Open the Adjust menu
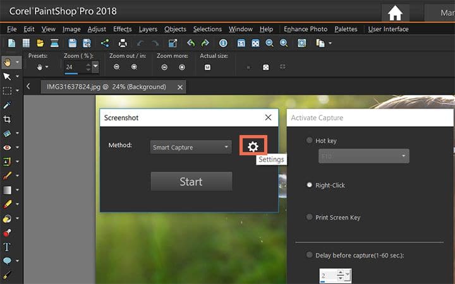The width and height of the screenshot is (455, 284). [x=97, y=29]
